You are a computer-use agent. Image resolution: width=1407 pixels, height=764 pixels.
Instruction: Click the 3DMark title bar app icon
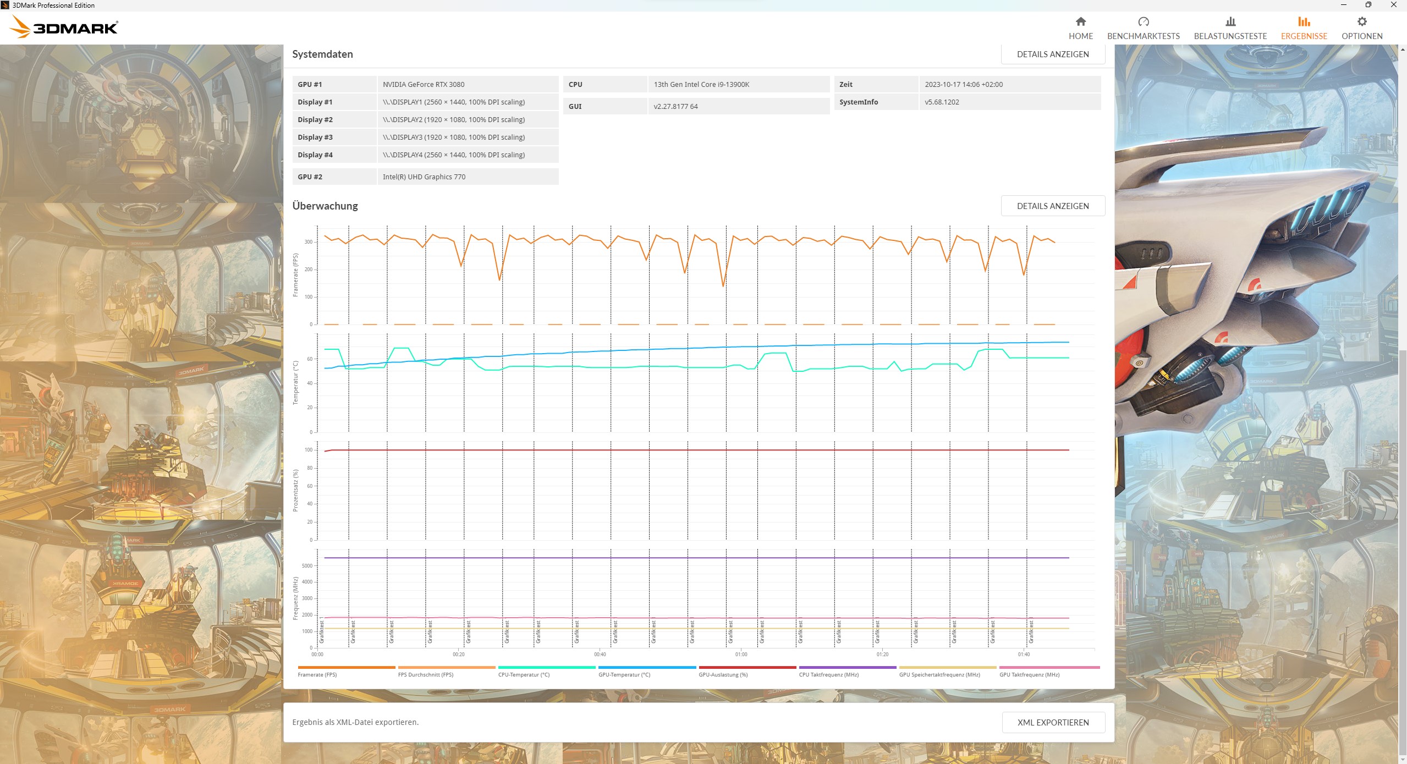tap(5, 5)
